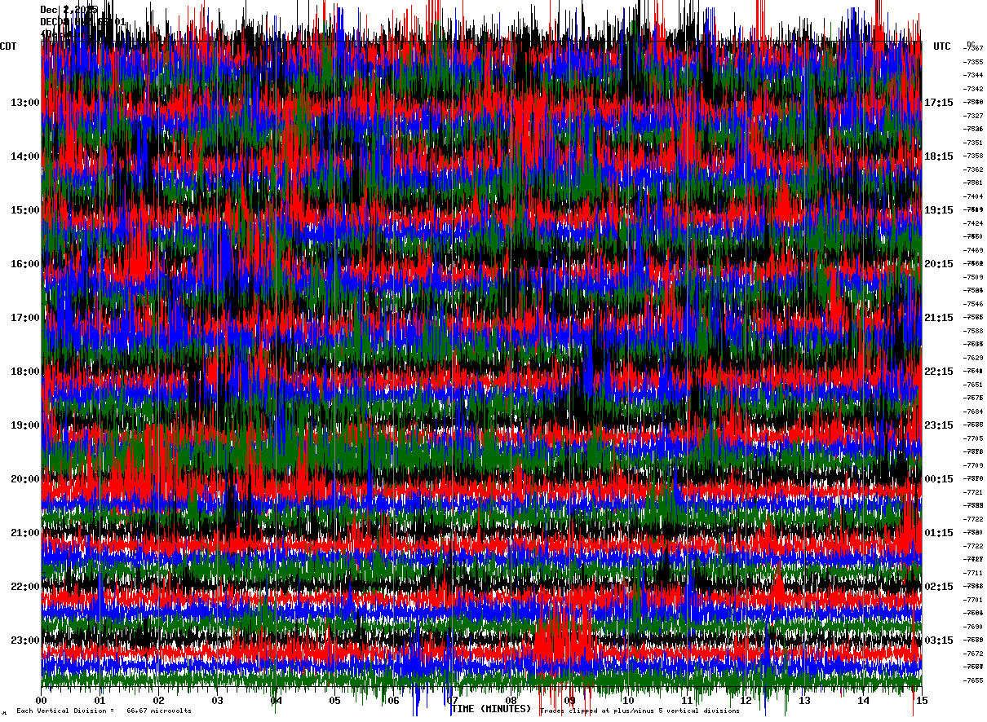Click the DC offset value -7404
This screenshot has width=987, height=722.
(x=973, y=196)
